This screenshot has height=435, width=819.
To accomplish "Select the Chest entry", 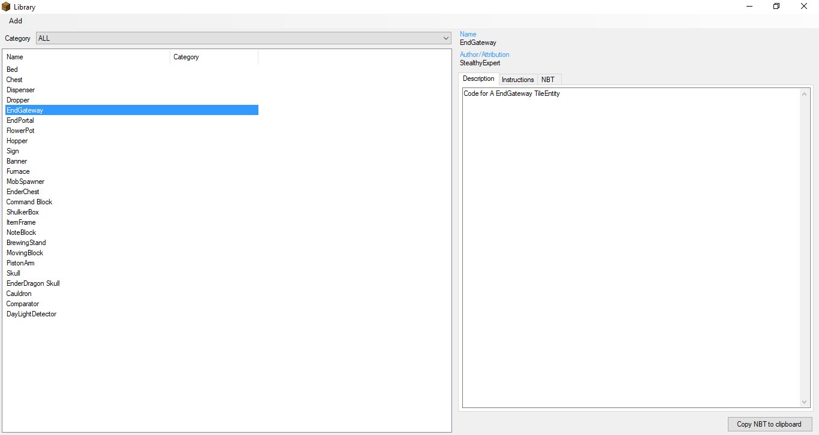I will (x=14, y=80).
